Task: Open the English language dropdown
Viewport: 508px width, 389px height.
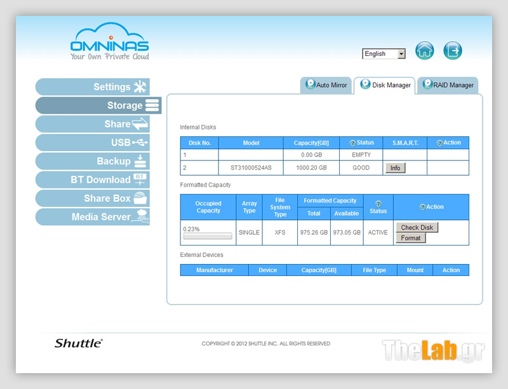Action: coord(384,54)
